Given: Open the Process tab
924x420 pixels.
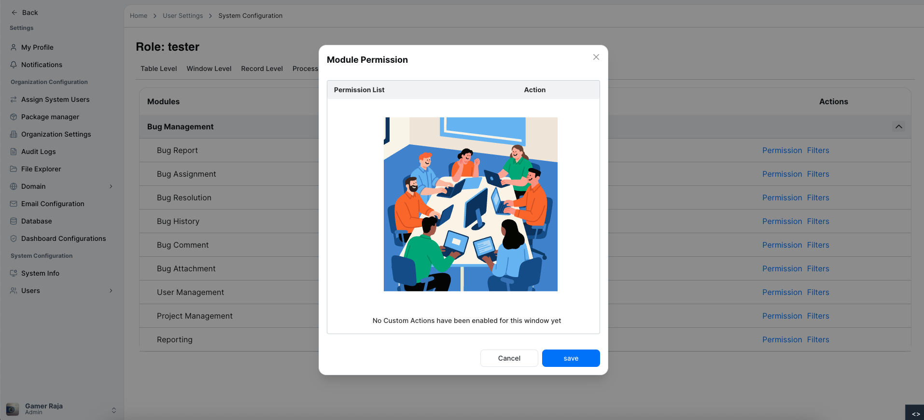Looking at the screenshot, I should [305, 69].
